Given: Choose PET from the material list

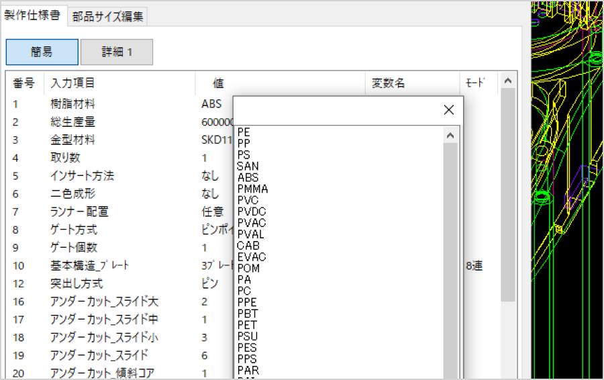Looking at the screenshot, I should click(247, 325).
